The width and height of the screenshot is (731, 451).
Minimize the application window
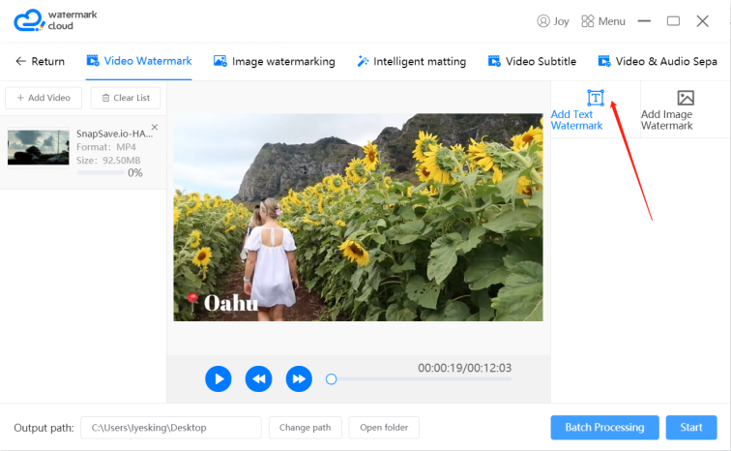click(x=644, y=21)
